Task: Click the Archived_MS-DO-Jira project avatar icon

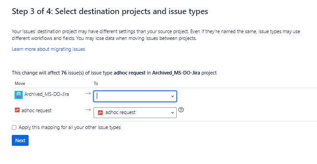Action: pyautogui.click(x=19, y=95)
